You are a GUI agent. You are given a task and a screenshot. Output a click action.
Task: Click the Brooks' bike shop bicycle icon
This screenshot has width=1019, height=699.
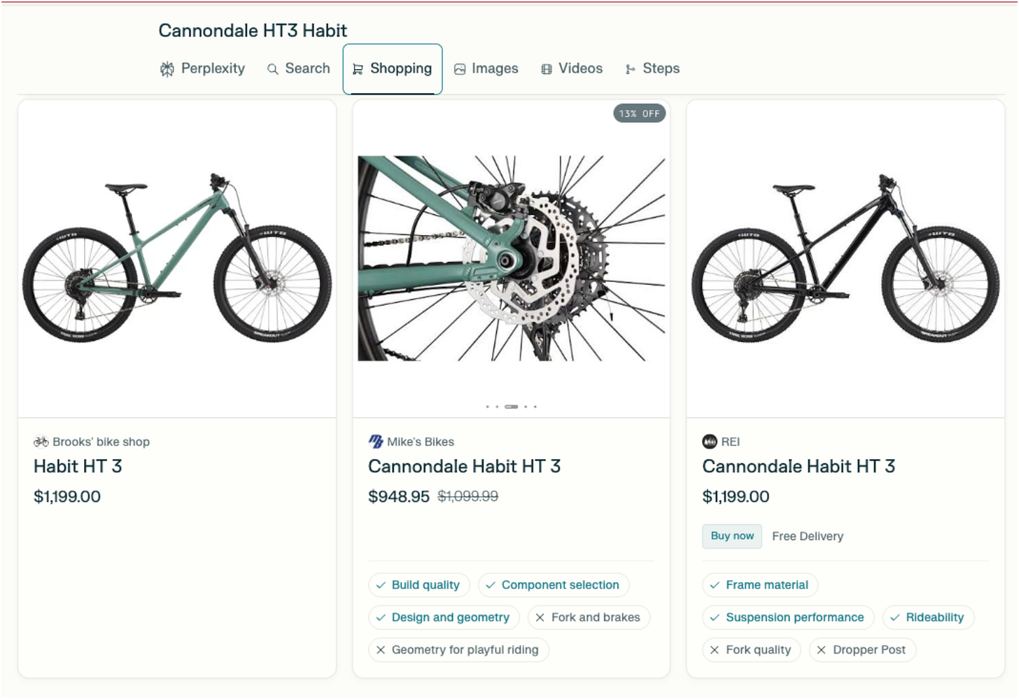pyautogui.click(x=41, y=442)
